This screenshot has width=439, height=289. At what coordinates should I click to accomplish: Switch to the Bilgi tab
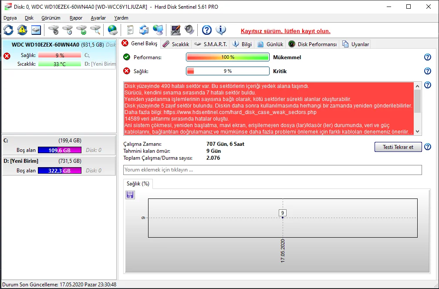coord(243,44)
